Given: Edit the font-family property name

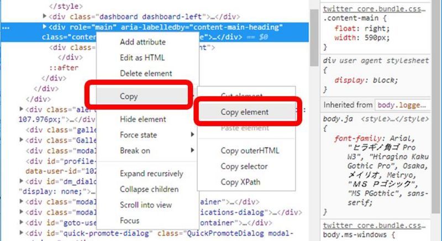Looking at the screenshot, I should 357,138.
